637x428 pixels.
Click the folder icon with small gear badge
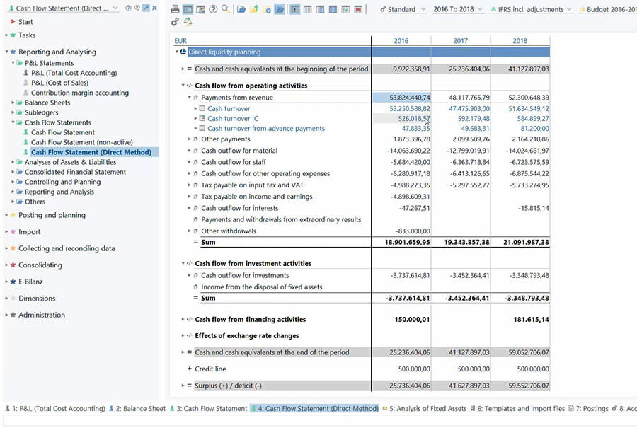point(267,9)
